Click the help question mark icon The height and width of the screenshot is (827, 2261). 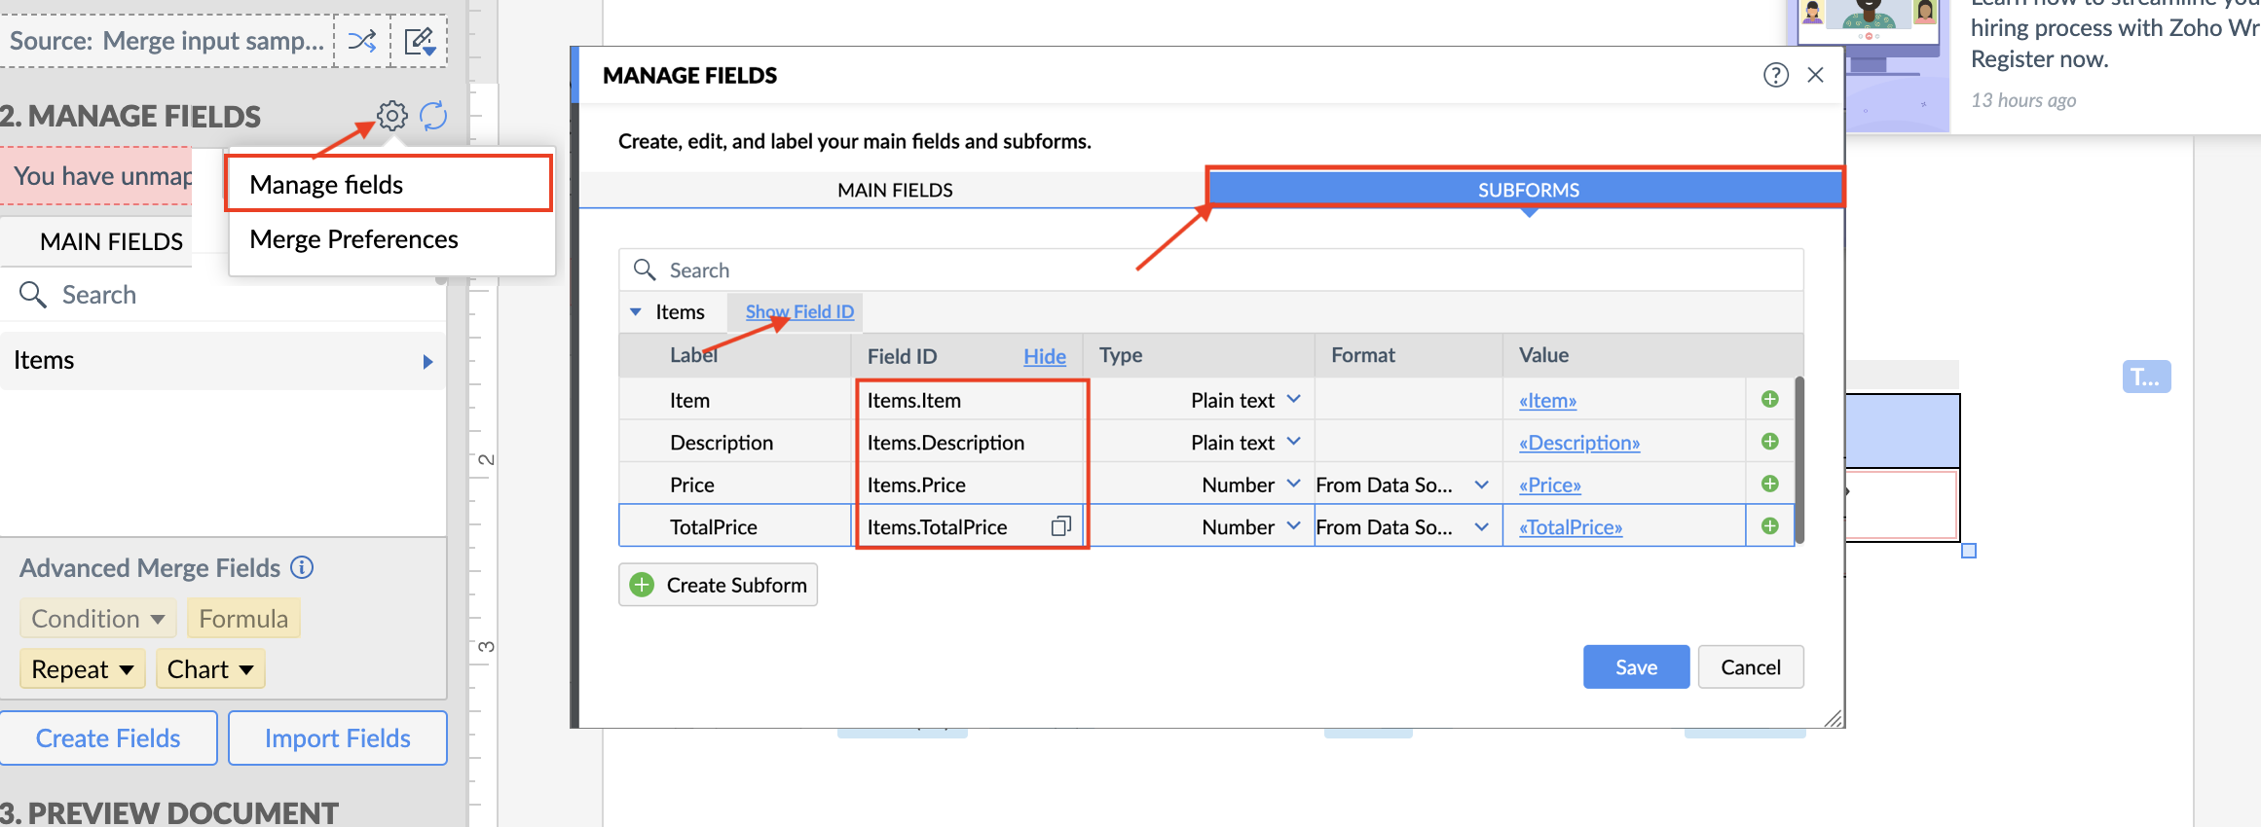click(x=1775, y=75)
